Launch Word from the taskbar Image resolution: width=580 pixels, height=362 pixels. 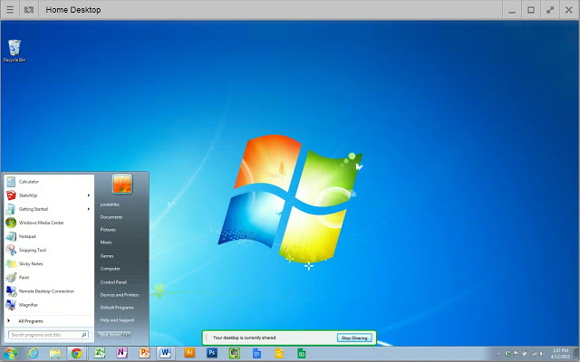click(x=165, y=353)
